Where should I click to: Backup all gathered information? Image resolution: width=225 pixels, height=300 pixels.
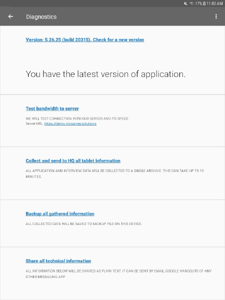60,213
